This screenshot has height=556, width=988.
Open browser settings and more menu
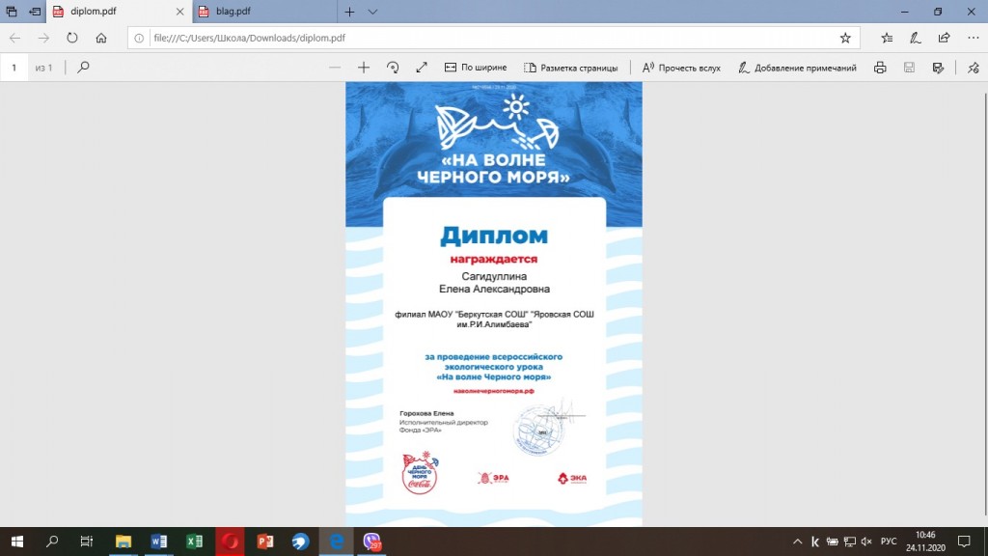[x=973, y=38]
